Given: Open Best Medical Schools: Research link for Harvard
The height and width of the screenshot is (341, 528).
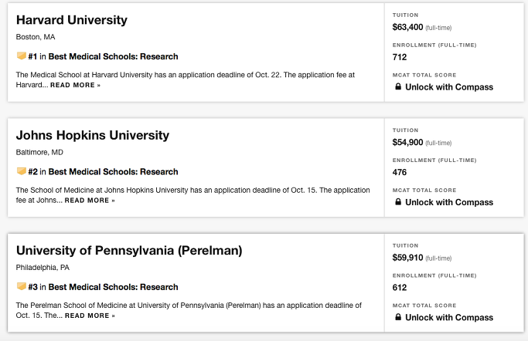Looking at the screenshot, I should 113,56.
